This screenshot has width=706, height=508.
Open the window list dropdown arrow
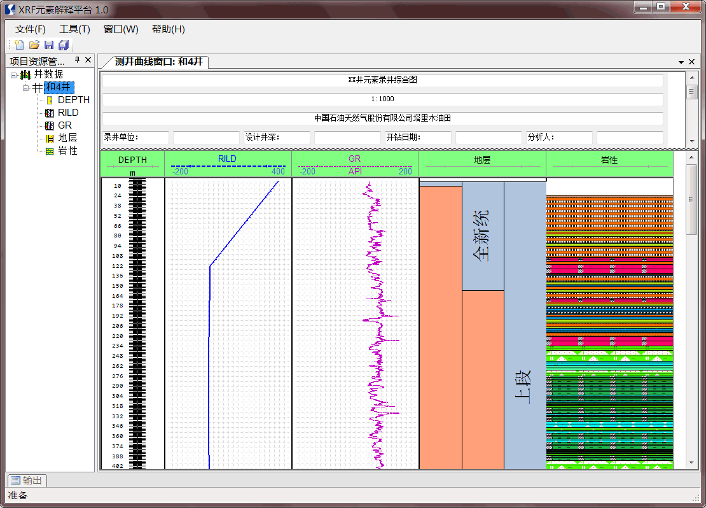(681, 62)
